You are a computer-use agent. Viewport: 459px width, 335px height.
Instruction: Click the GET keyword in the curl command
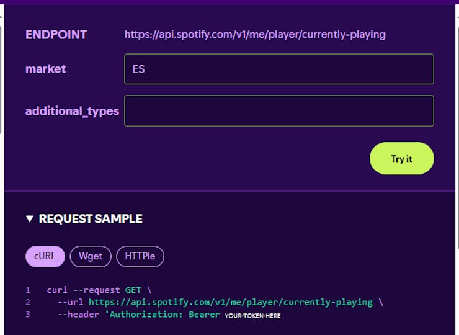[133, 290]
